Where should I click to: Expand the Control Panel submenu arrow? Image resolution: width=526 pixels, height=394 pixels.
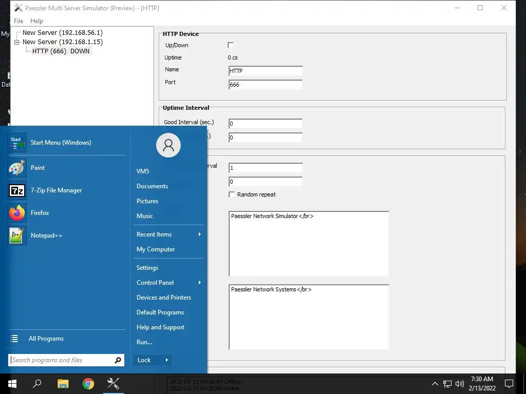click(x=200, y=283)
